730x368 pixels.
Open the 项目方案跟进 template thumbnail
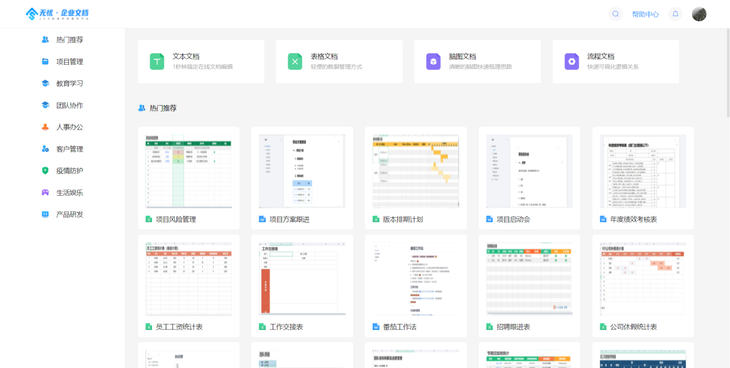click(x=302, y=171)
